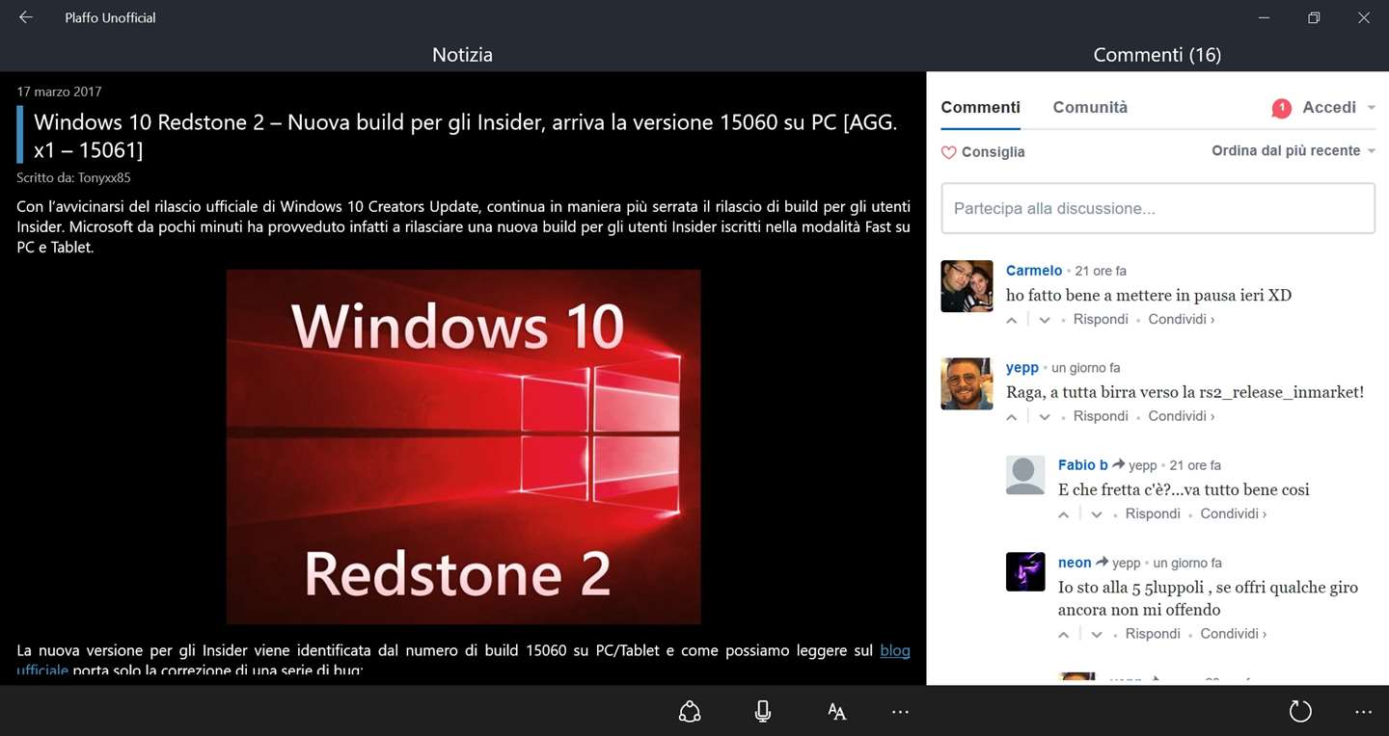Click yepp's 'un giorno fa' timestamp
The width and height of the screenshot is (1389, 736).
[x=1086, y=368]
